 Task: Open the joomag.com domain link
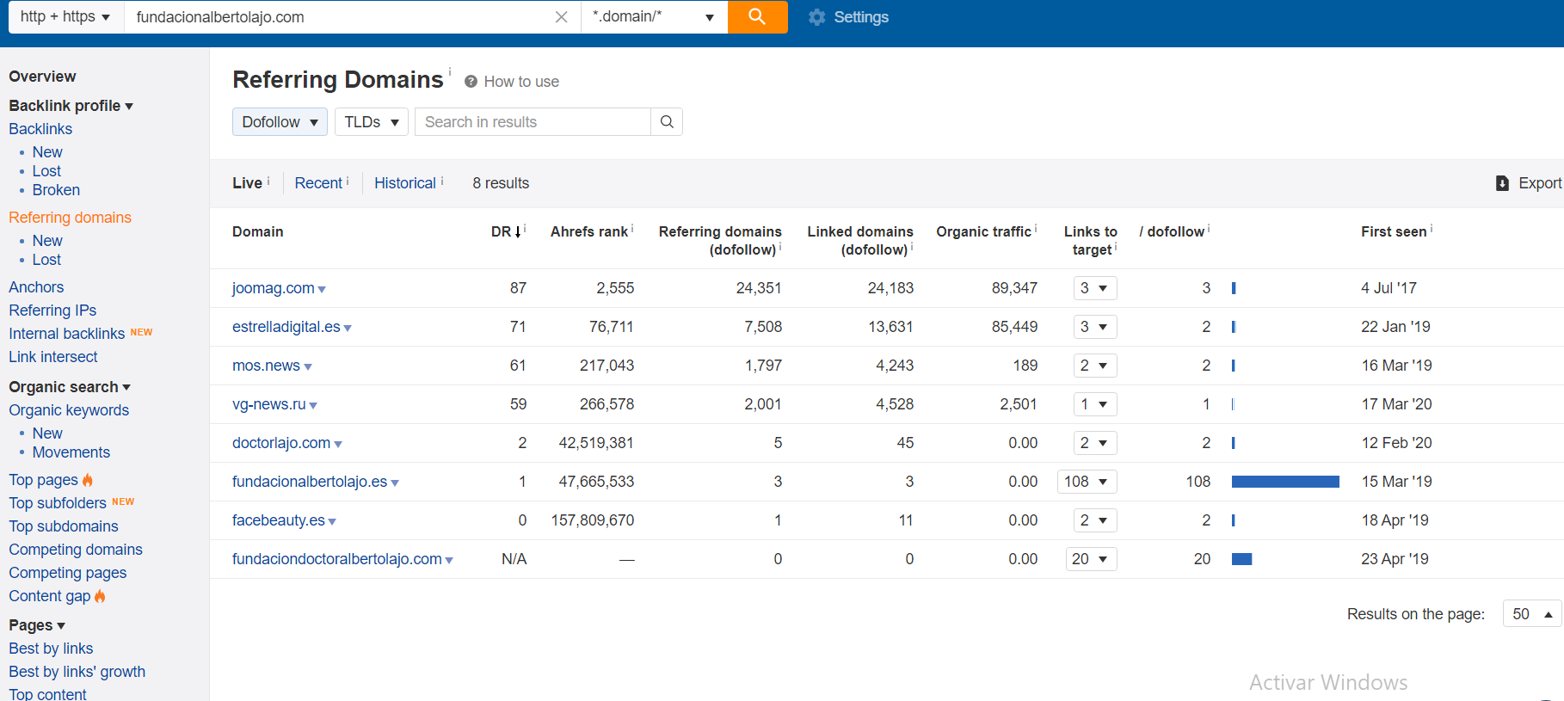[274, 288]
